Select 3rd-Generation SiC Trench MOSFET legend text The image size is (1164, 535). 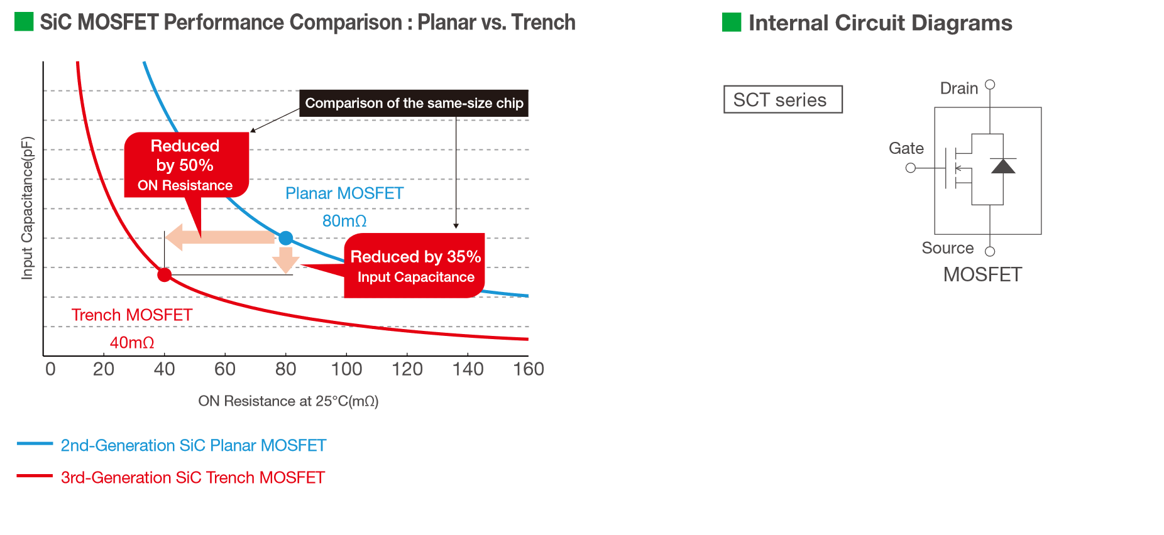click(193, 477)
